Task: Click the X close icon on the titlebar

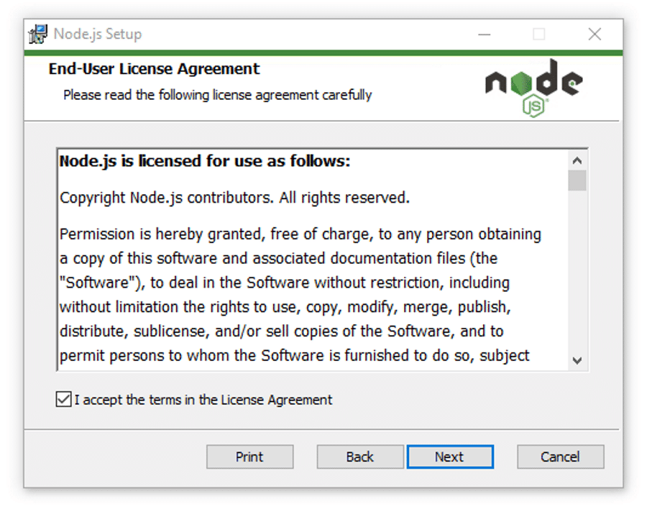Action: 594,34
